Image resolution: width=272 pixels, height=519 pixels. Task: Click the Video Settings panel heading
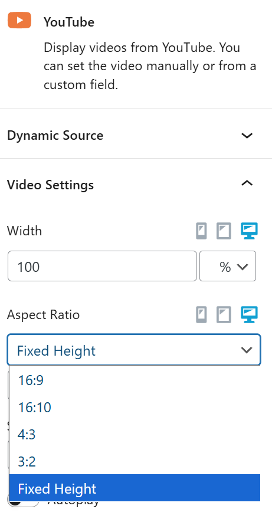(50, 185)
